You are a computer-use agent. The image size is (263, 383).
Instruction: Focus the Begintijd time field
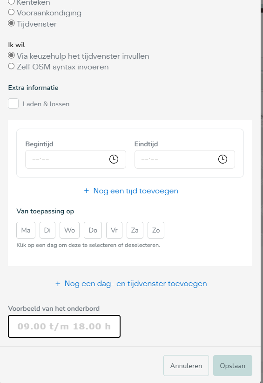[75, 159]
